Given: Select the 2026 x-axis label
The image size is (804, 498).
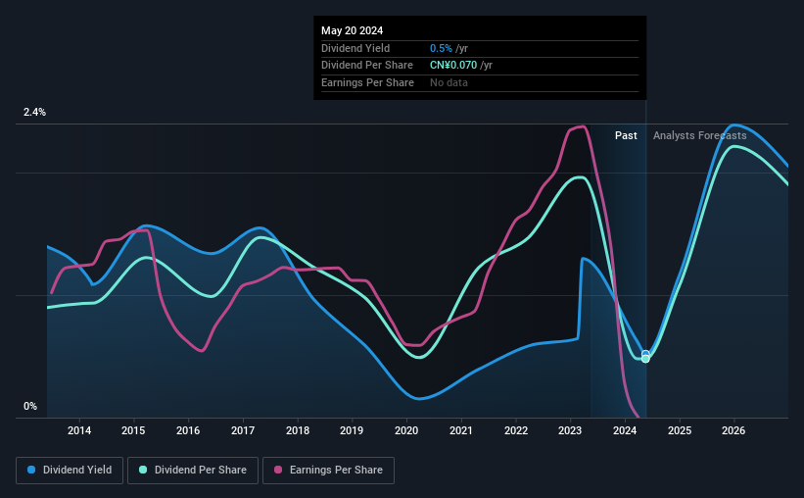Looking at the screenshot, I should coord(733,430).
